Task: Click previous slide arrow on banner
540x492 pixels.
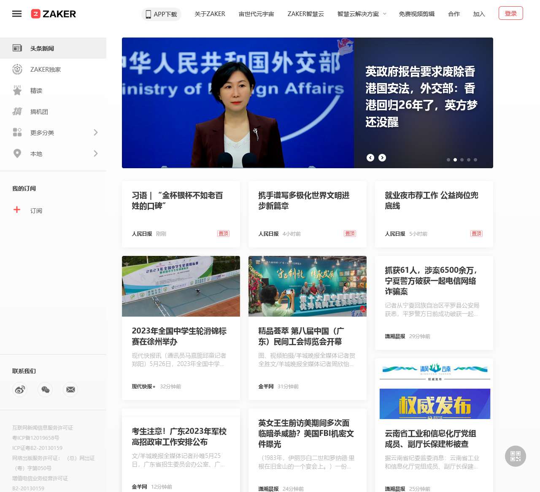Action: tap(370, 158)
